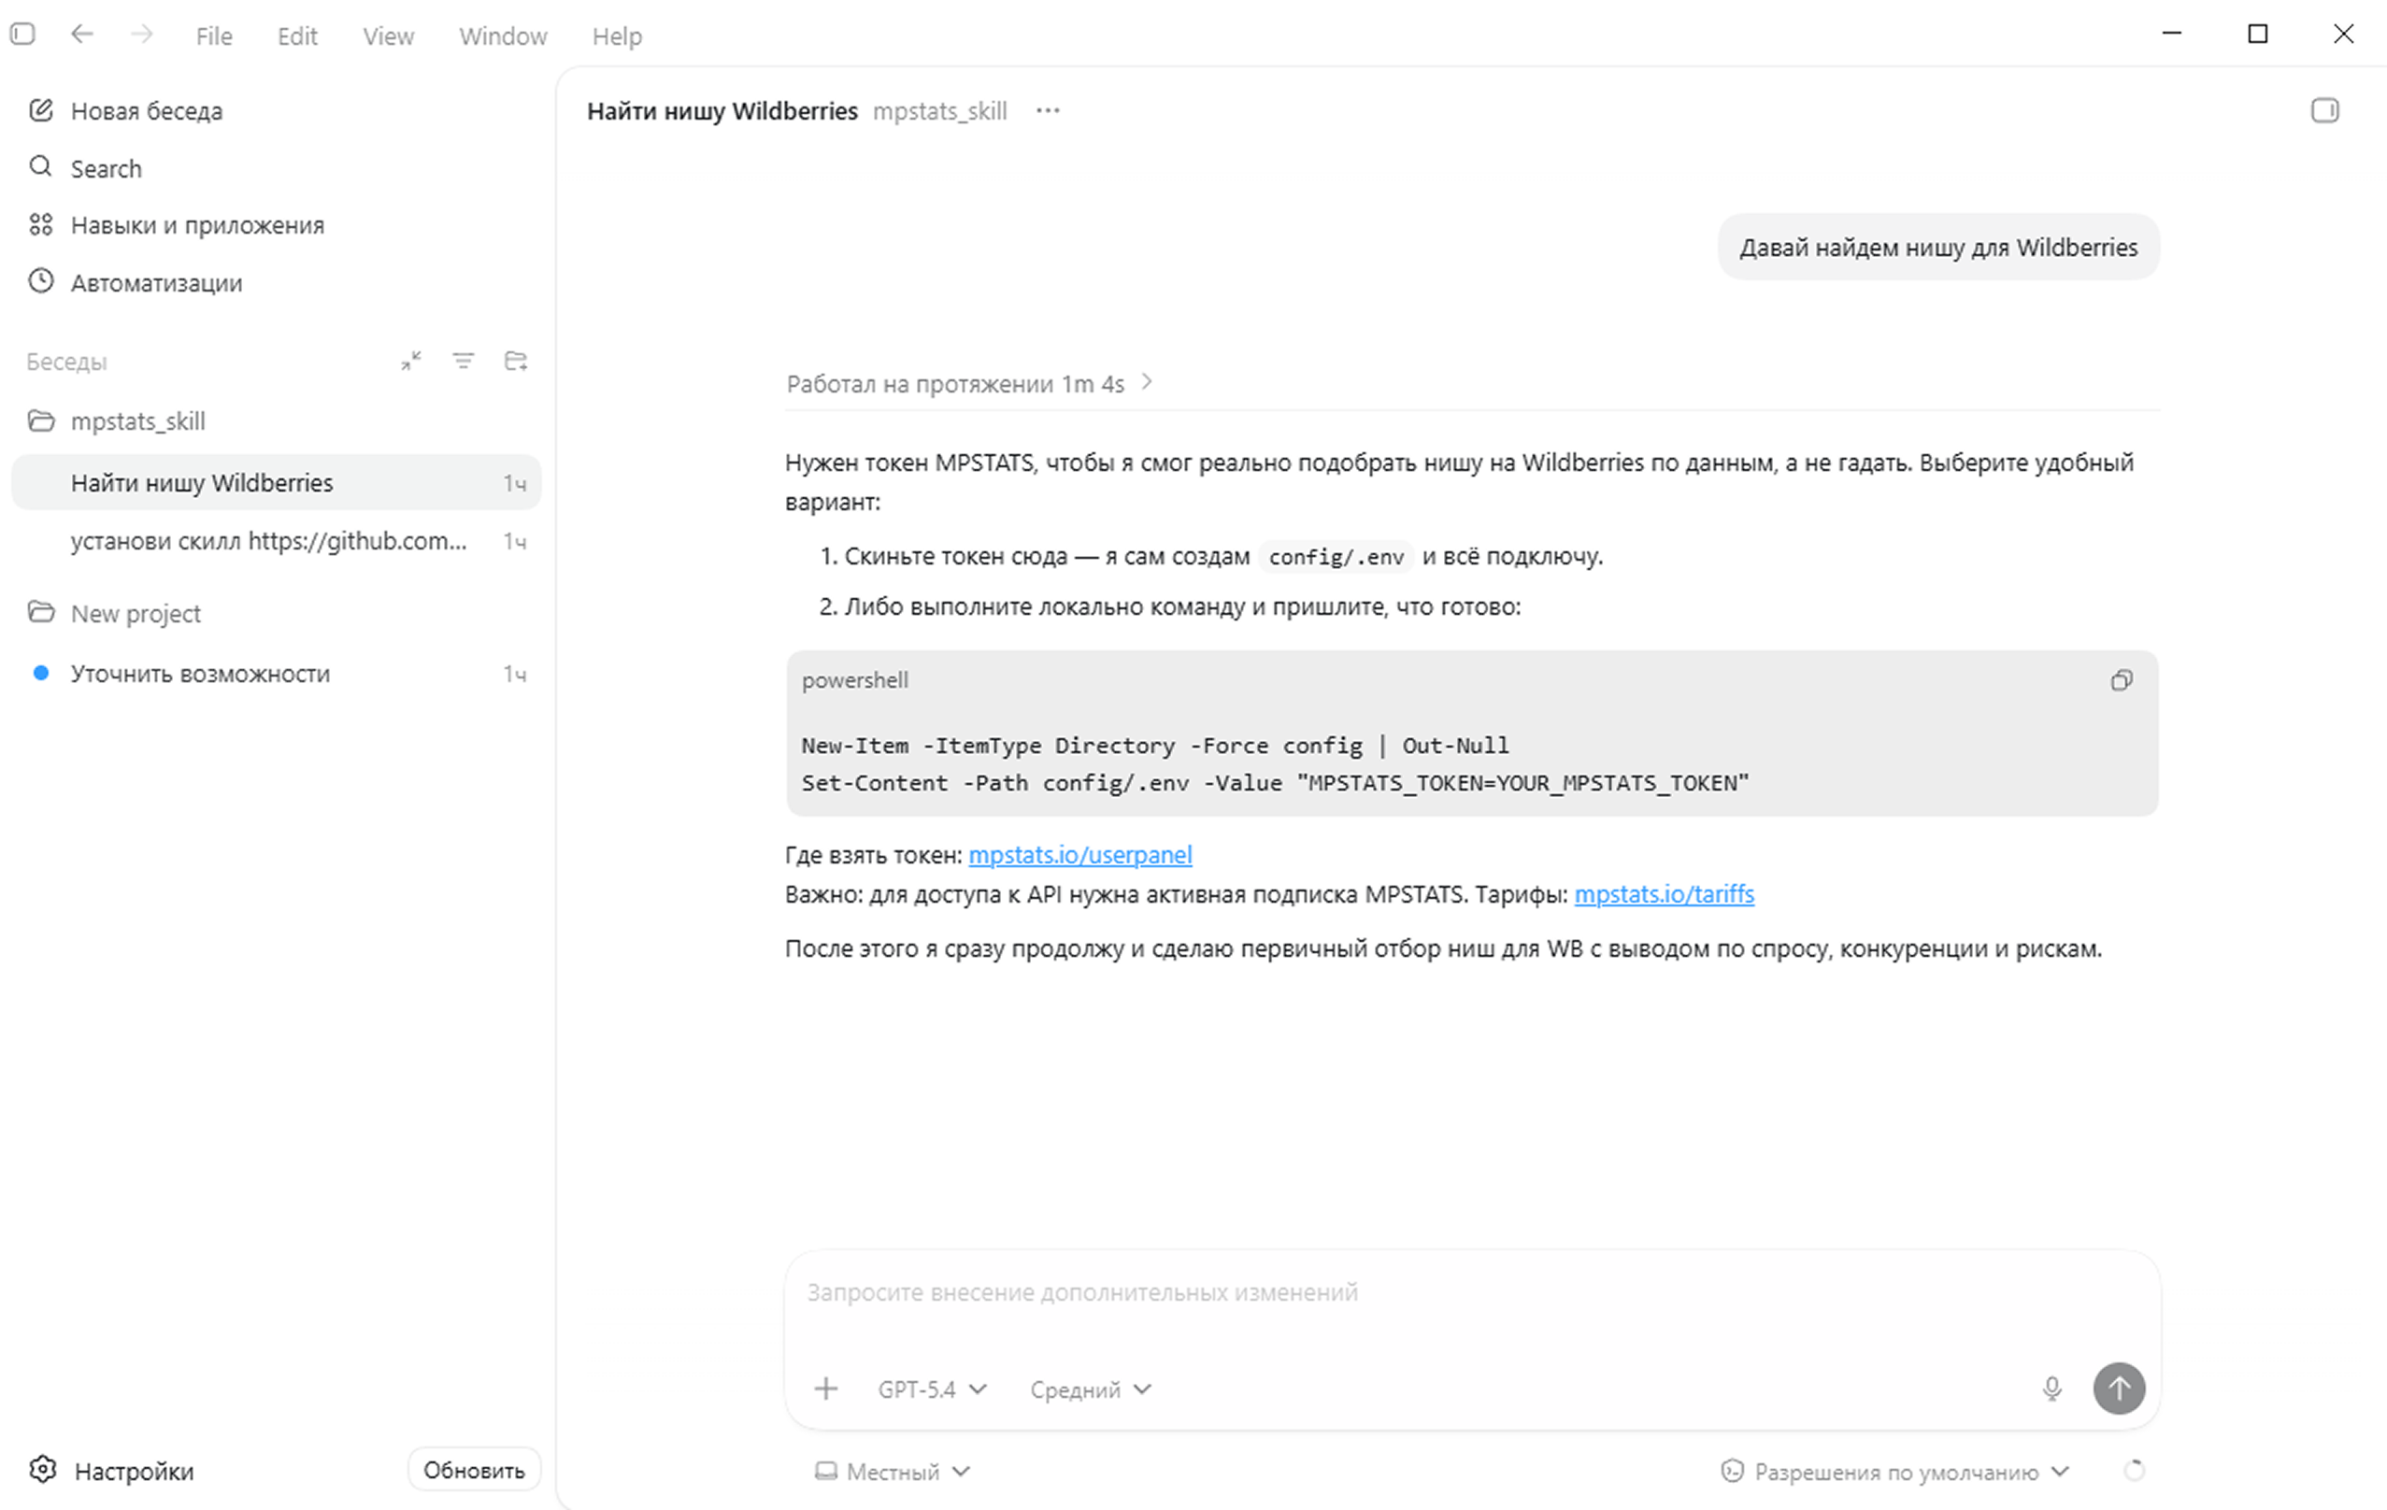The image size is (2387, 1510).
Task: Click the plus attach icon
Action: point(826,1389)
